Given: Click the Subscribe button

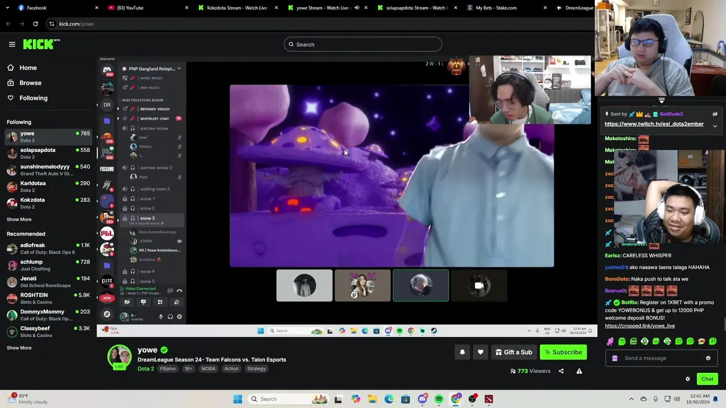Looking at the screenshot, I should (x=563, y=352).
